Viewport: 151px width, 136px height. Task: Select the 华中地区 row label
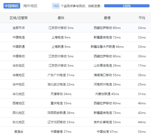[x=19, y=84]
